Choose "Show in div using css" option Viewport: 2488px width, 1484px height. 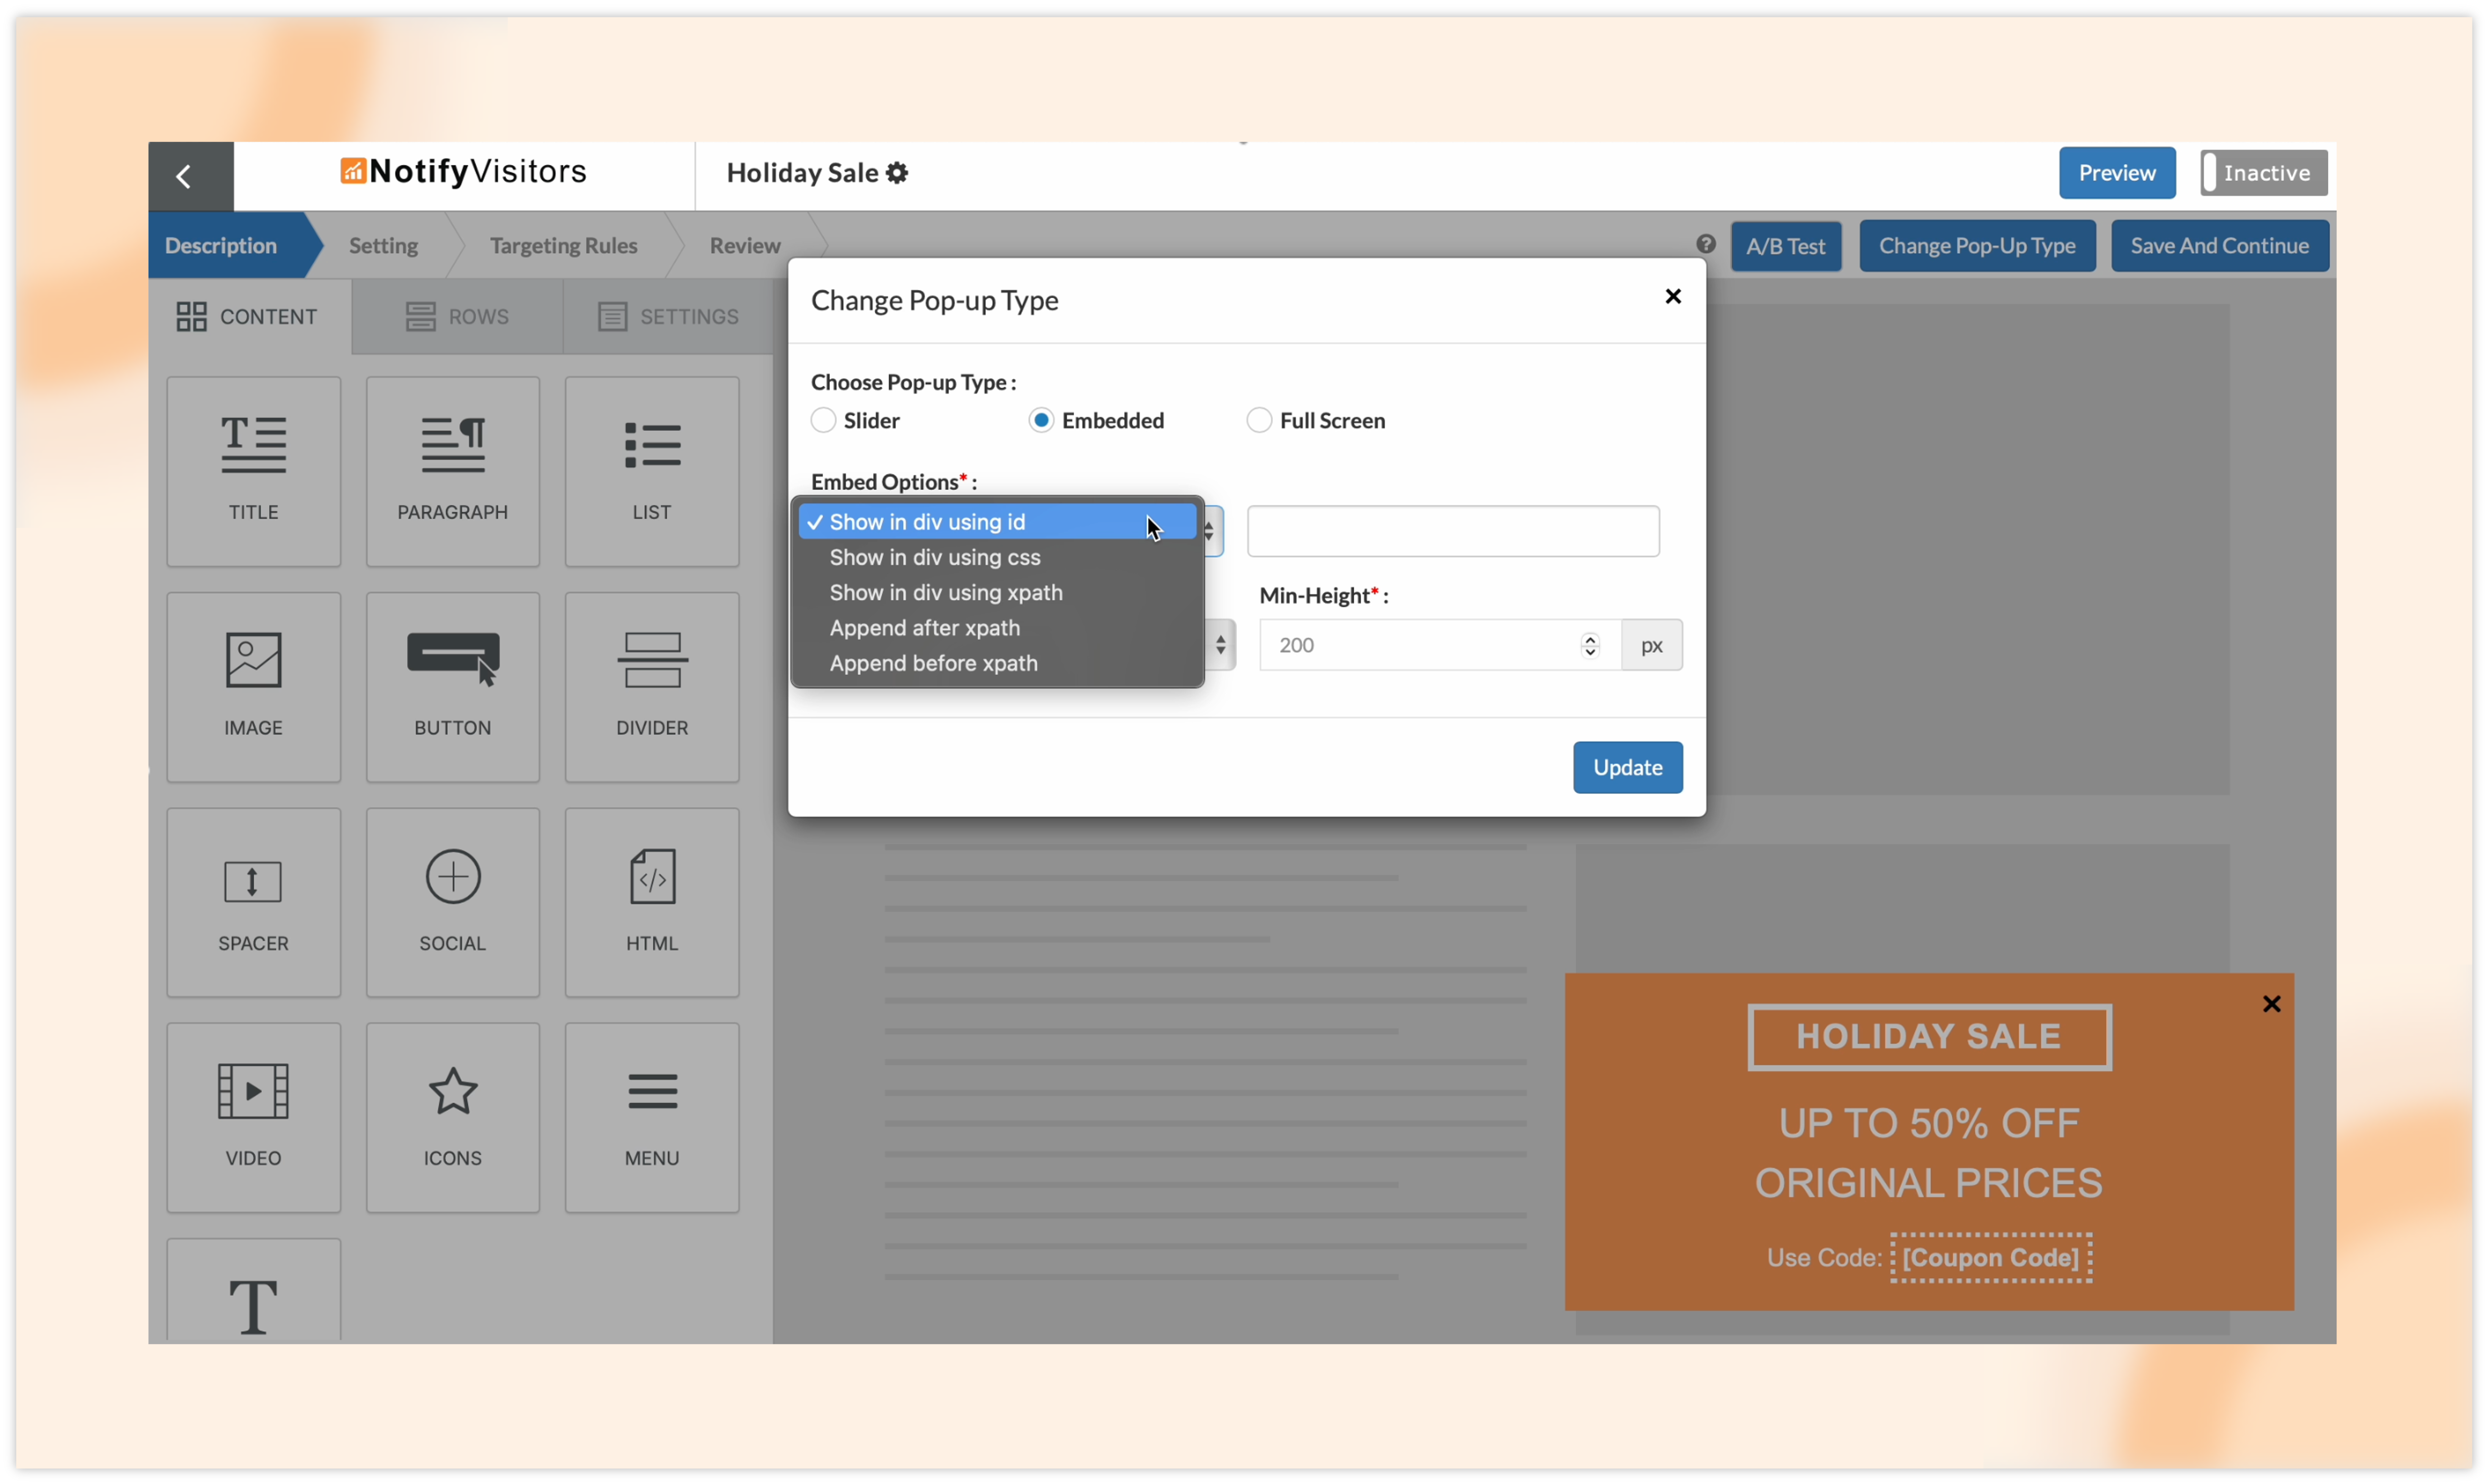934,557
